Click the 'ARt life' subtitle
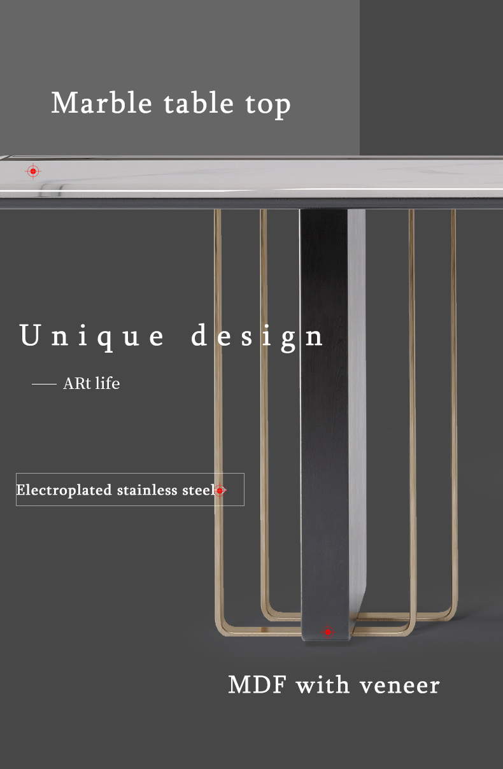503x769 pixels. click(91, 384)
